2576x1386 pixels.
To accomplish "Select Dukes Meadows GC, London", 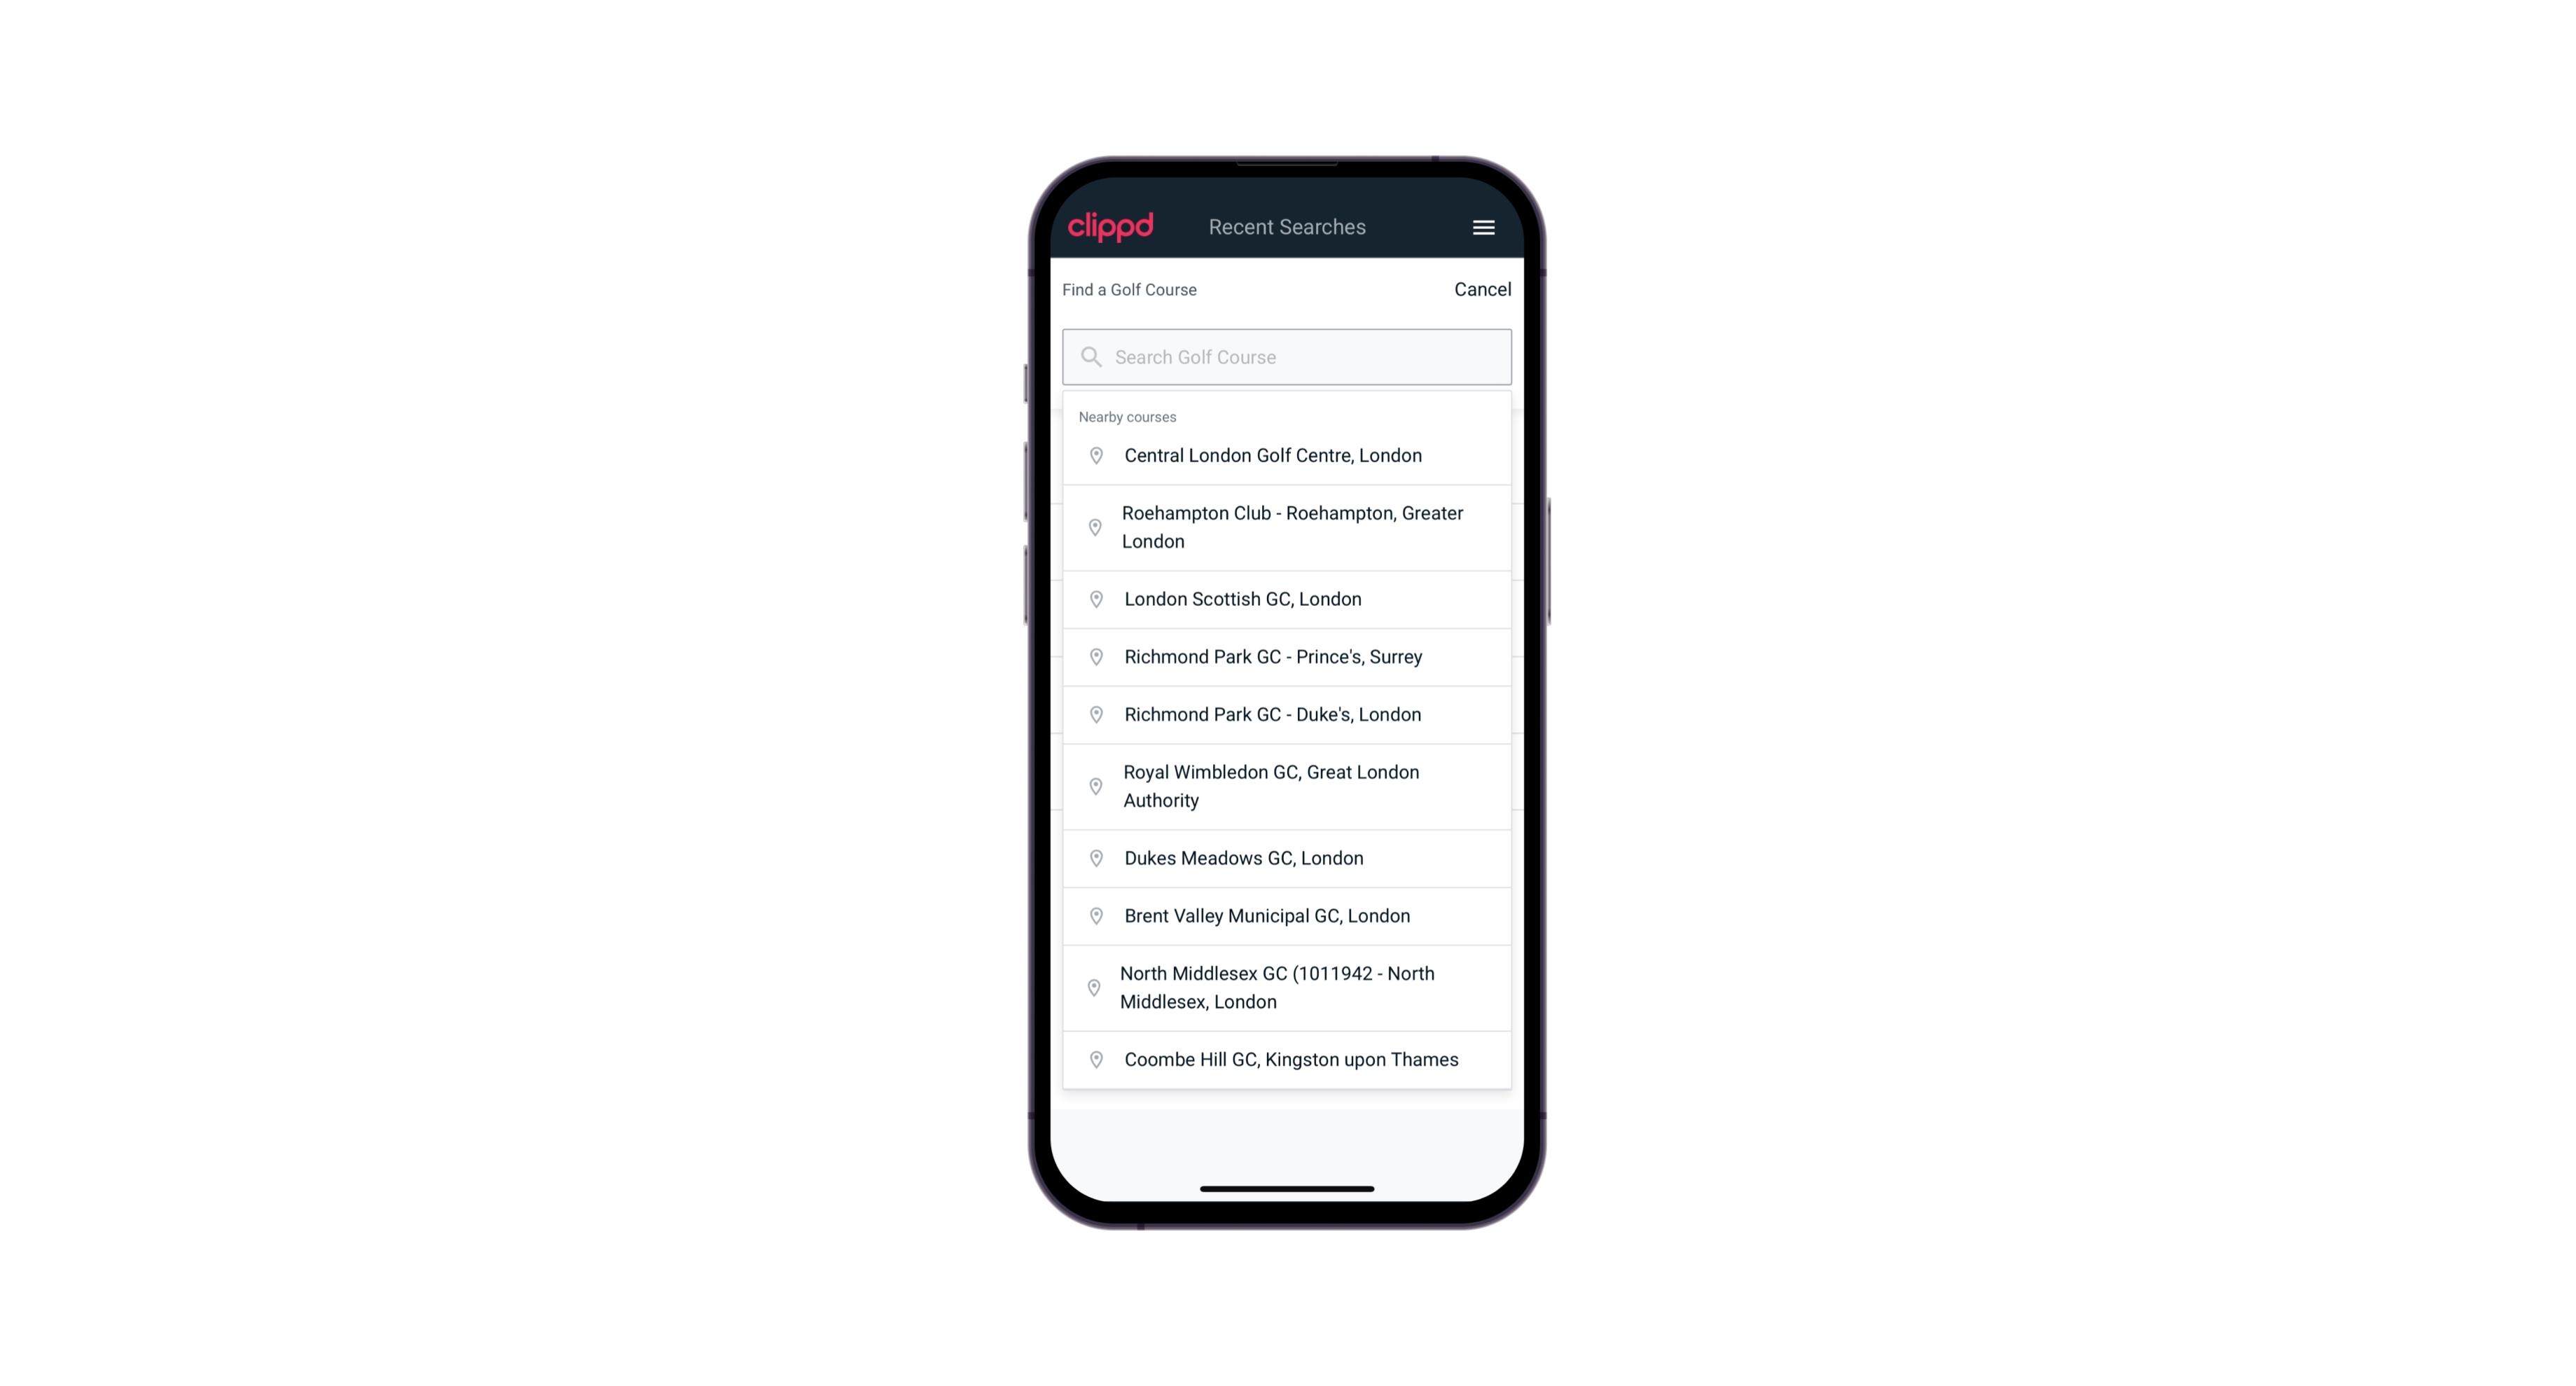I will 1287,857.
